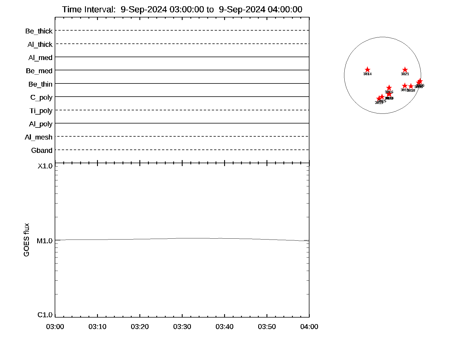458x343 pixels.
Task: Click the 3819 region label
Action: pos(379,103)
